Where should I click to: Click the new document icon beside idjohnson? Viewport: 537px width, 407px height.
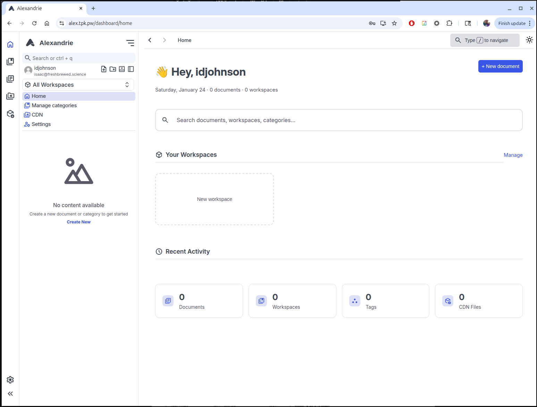click(104, 69)
